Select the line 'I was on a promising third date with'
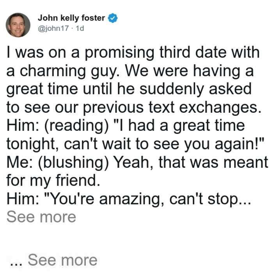This screenshot has height=273, width=273. pos(133,53)
